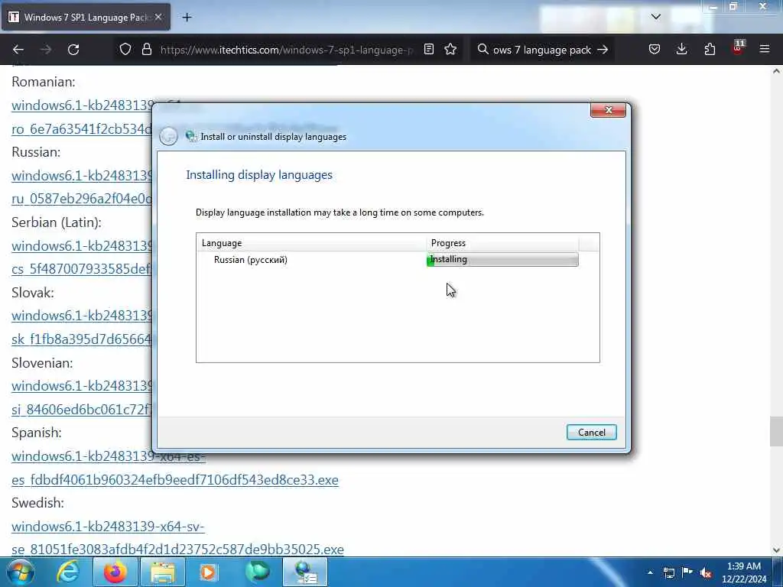This screenshot has width=783, height=587.
Task: Open the sk_f1fb8a395d7d65664 link
Action: click(81, 339)
